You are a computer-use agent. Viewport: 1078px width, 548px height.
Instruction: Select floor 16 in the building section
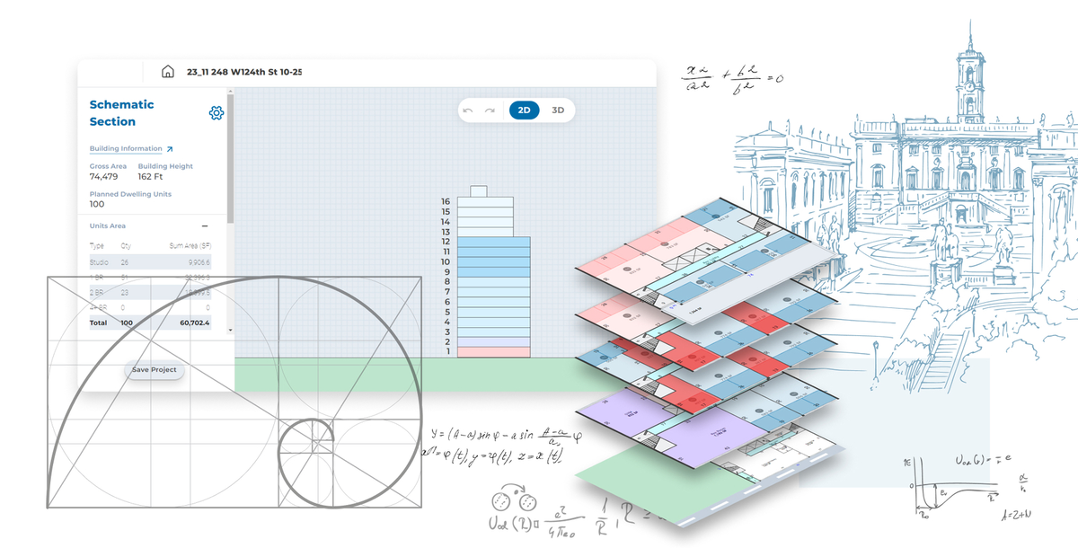point(485,201)
